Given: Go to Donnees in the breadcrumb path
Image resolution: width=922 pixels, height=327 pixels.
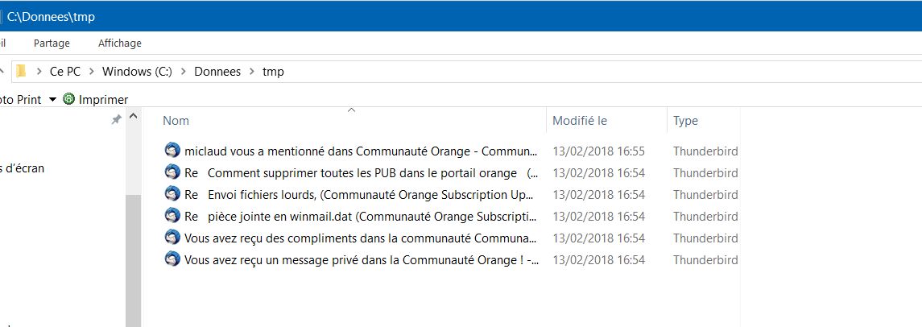Looking at the screenshot, I should click(x=217, y=72).
